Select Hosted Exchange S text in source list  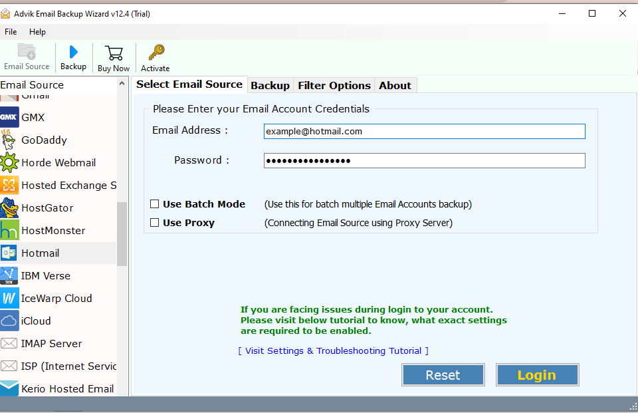click(x=68, y=186)
